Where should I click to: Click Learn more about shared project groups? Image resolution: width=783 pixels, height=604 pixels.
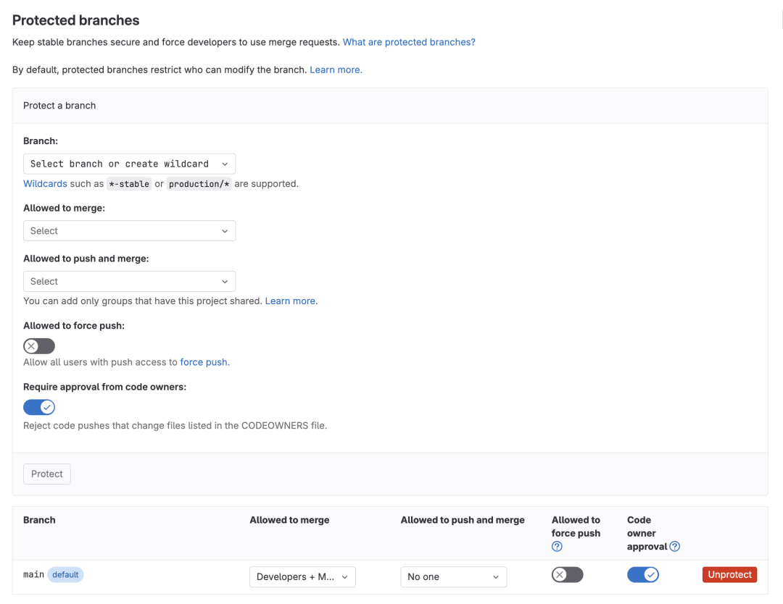pos(291,301)
